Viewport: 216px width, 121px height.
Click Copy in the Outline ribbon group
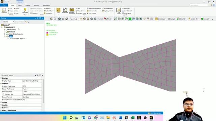pos(10,11)
